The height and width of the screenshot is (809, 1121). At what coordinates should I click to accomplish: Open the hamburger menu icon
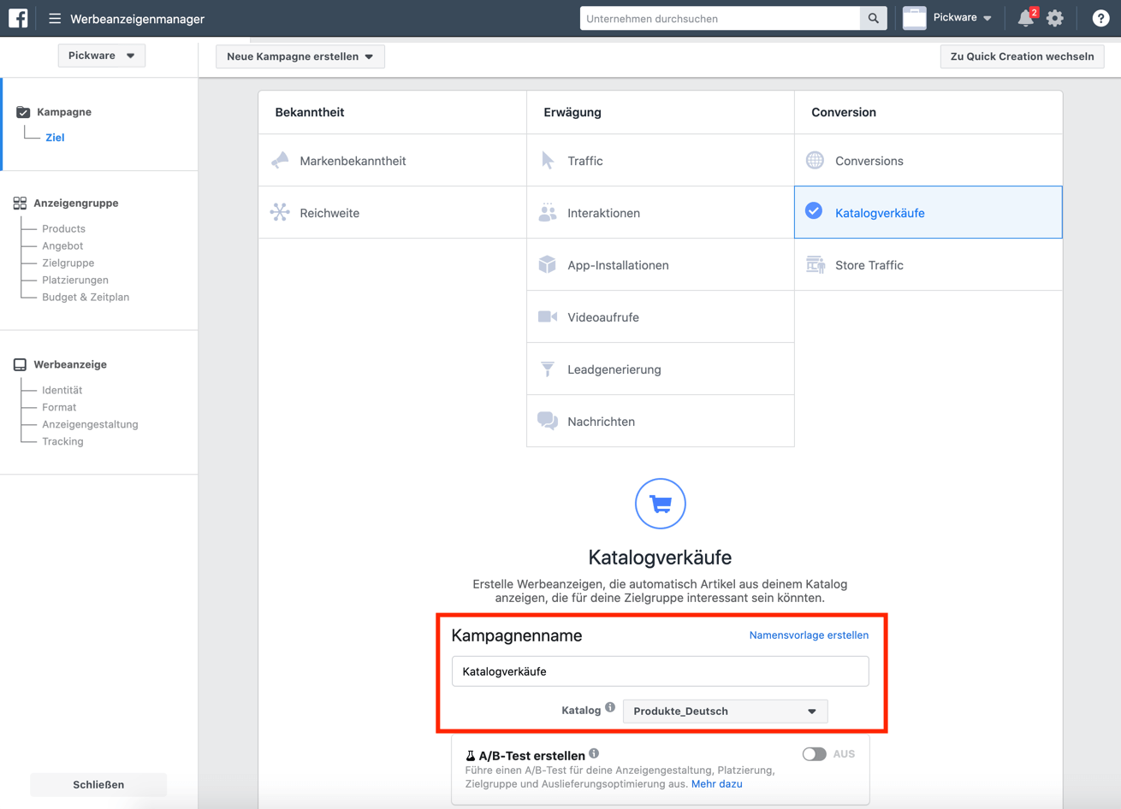(x=55, y=18)
